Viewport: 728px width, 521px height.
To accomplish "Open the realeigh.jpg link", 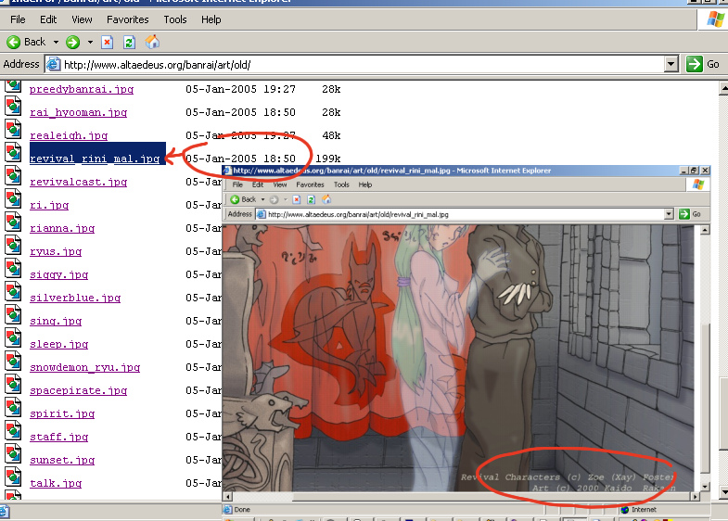I will pyautogui.click(x=69, y=135).
